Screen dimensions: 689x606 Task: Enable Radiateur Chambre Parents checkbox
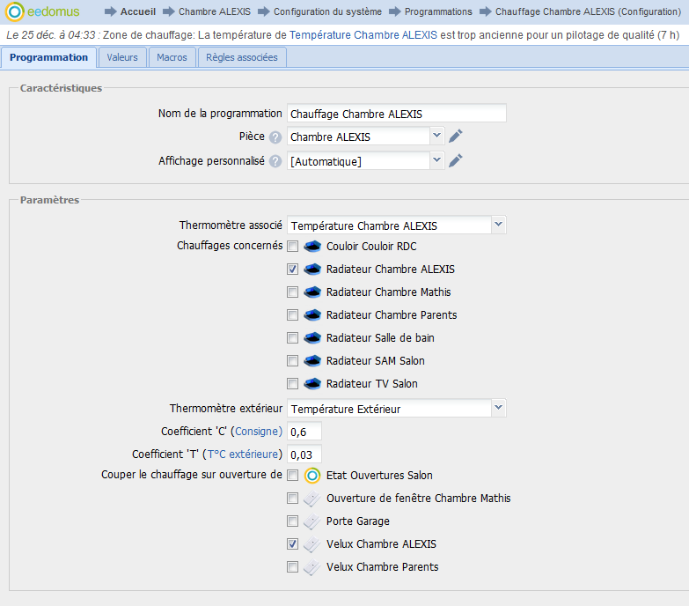[x=292, y=315]
